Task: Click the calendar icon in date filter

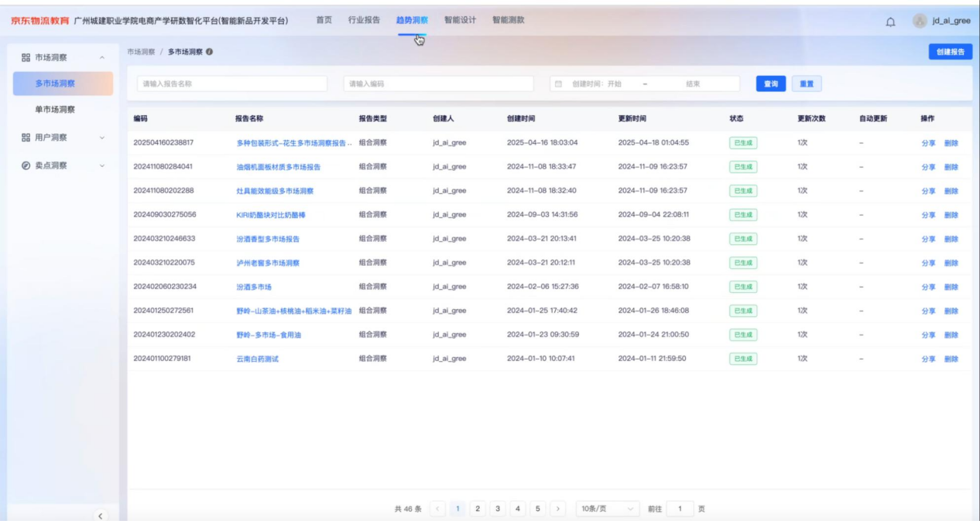Action: [x=559, y=84]
